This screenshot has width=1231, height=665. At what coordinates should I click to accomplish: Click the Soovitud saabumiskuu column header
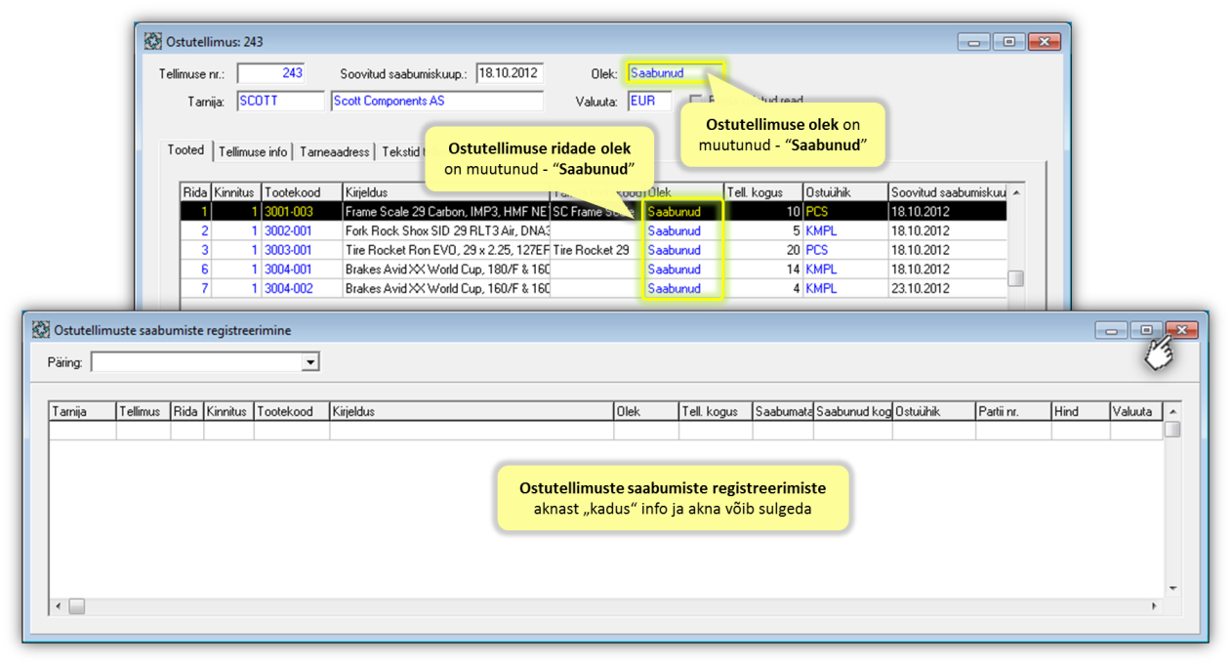coord(948,192)
